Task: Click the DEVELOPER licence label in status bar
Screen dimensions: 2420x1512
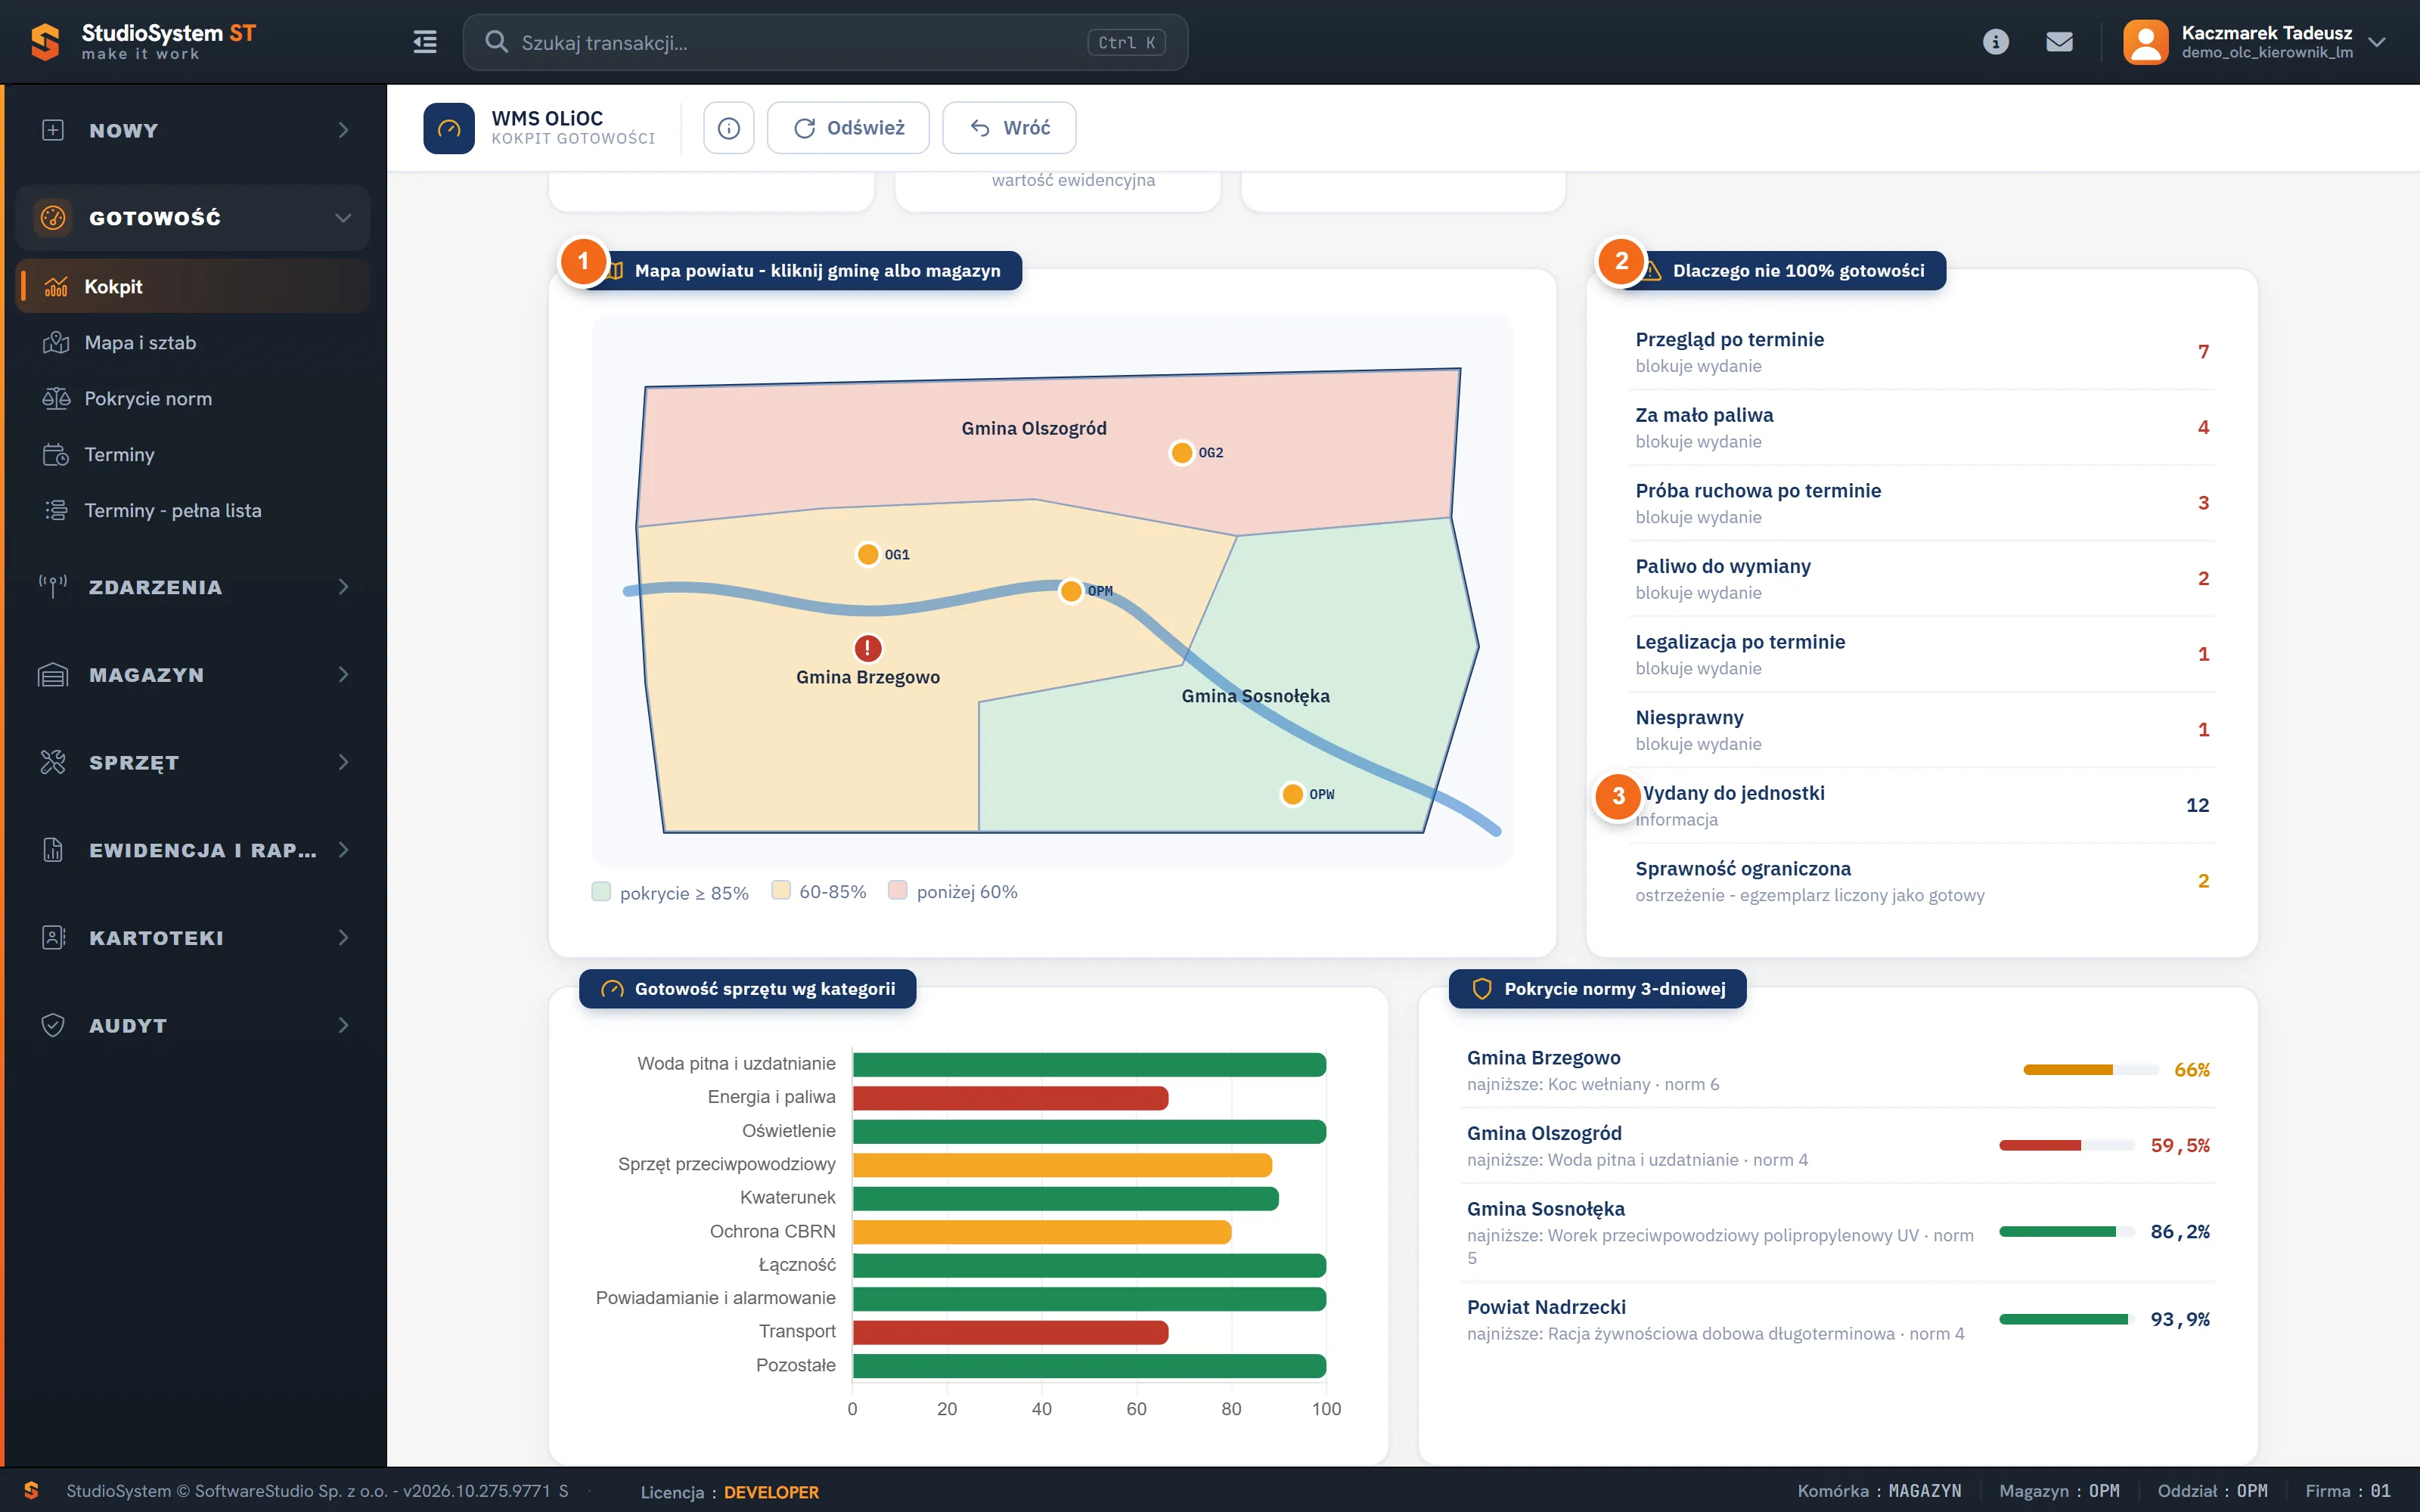Action: coord(771,1492)
